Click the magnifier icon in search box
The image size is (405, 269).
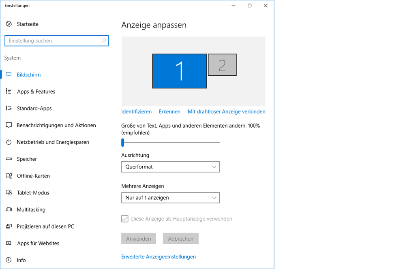pos(104,41)
